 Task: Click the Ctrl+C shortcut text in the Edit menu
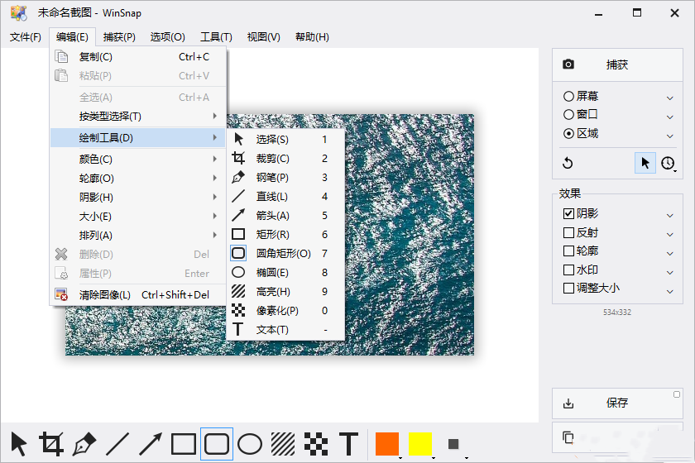pyautogui.click(x=194, y=57)
